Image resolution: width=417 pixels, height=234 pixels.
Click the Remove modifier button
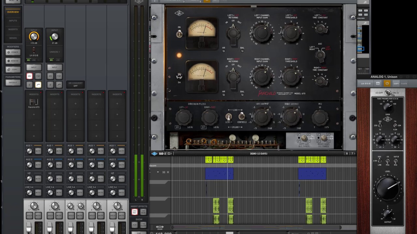[x=13, y=61]
